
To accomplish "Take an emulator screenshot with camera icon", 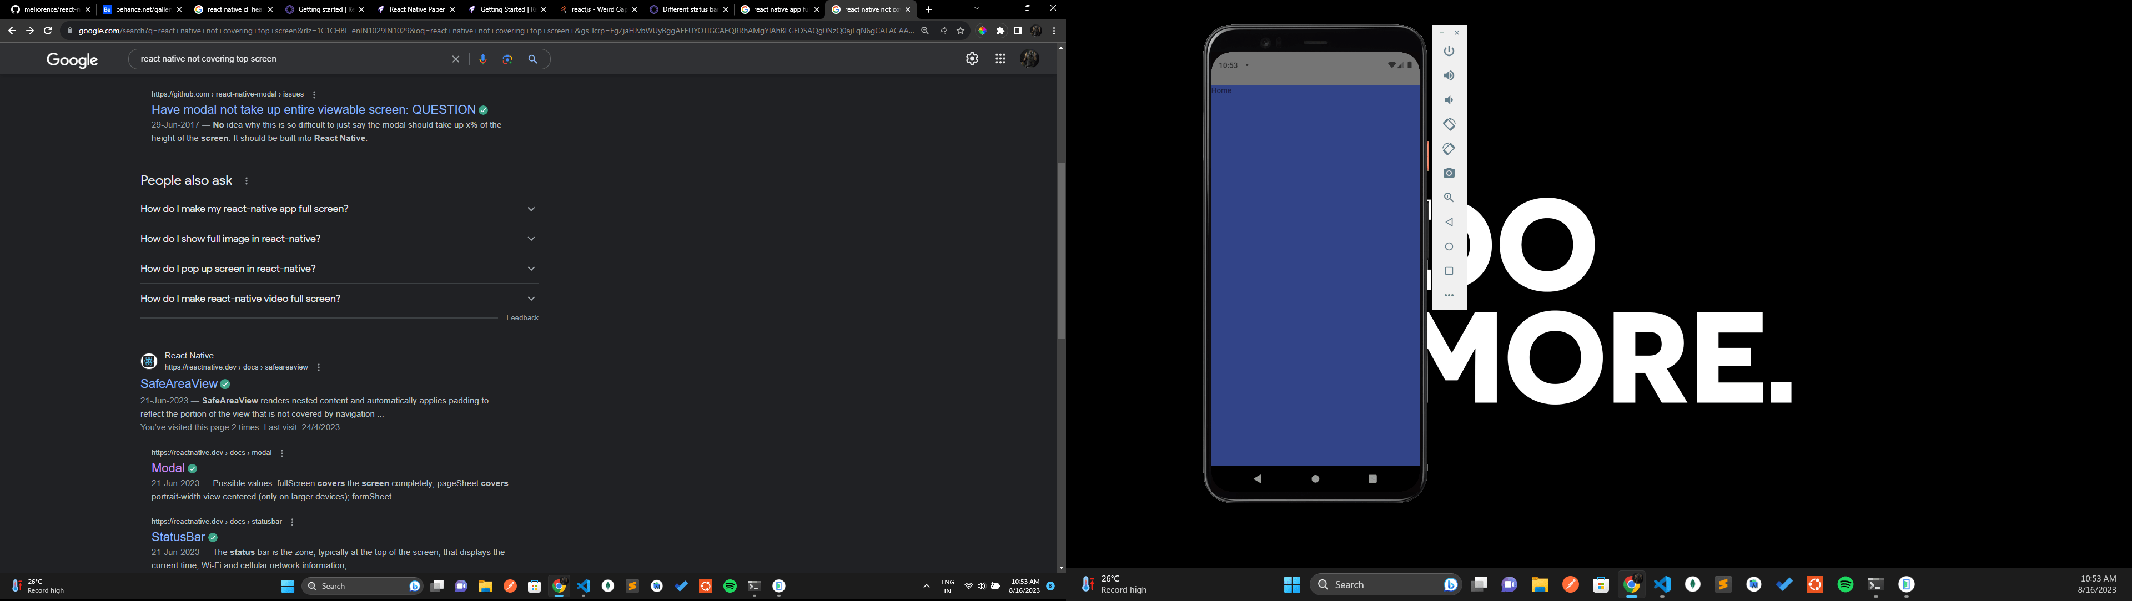I will pyautogui.click(x=1449, y=174).
